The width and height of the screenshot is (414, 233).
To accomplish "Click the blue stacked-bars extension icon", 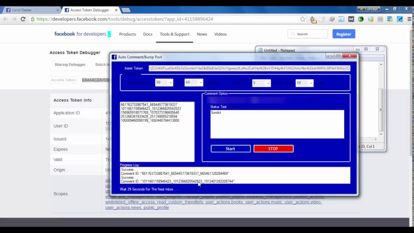I will [x=390, y=19].
